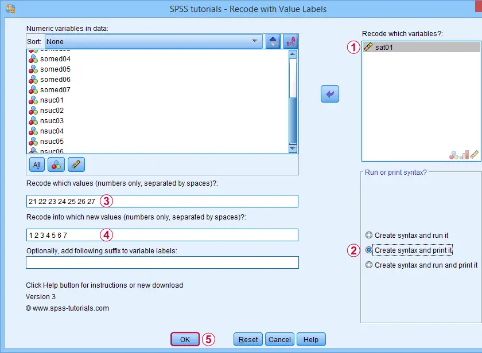Select Create syntax and run and print it
Viewport: 482px width, 353px height.
pos(421,265)
